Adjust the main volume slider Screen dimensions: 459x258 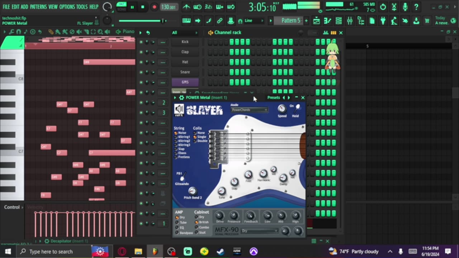coord(143,21)
